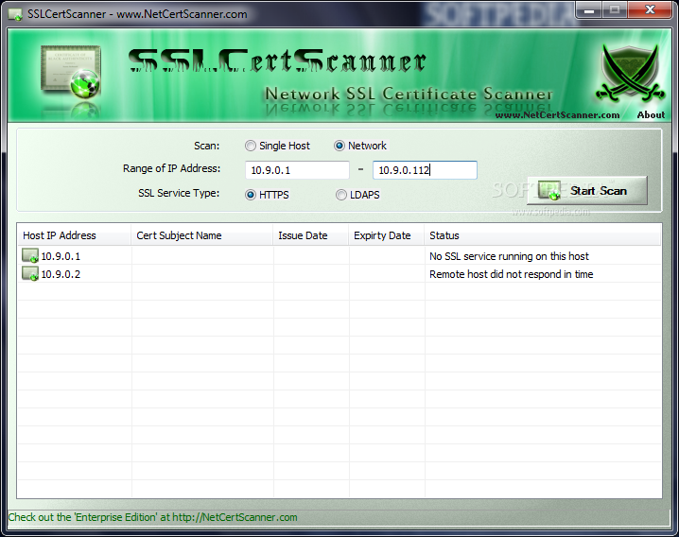Open the Enterprise Edition link in status bar
The image size is (679, 537).
click(152, 517)
